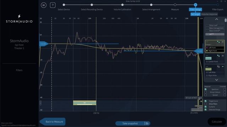Click the Group 3 name tag
This screenshot has height=127, width=227.
208,69
